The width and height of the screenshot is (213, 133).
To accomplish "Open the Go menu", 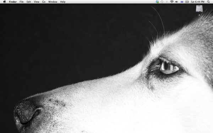I will (x=44, y=2).
